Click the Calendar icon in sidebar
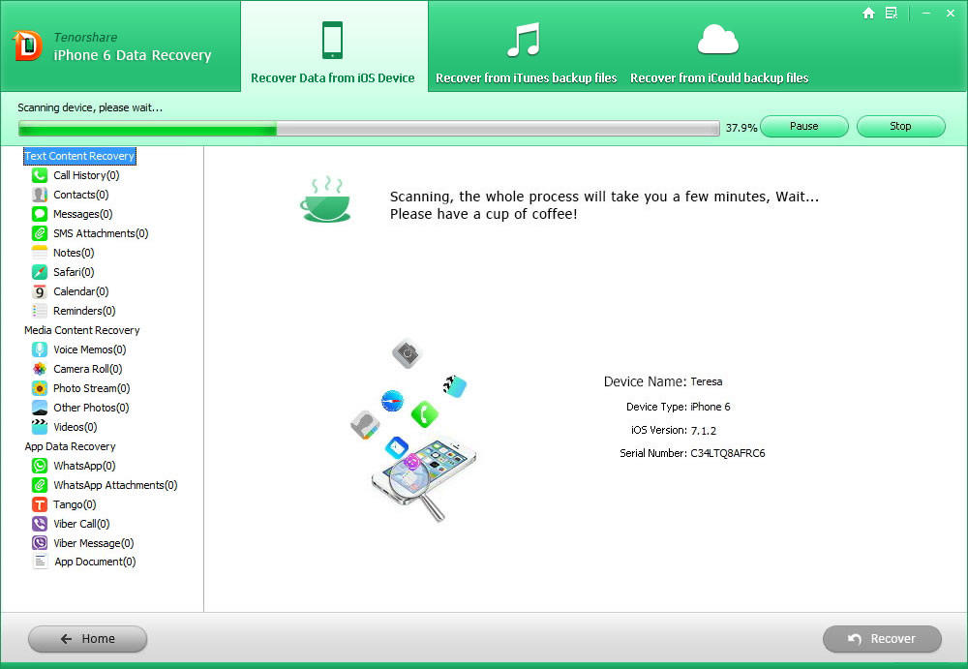The width and height of the screenshot is (968, 669). tap(40, 291)
